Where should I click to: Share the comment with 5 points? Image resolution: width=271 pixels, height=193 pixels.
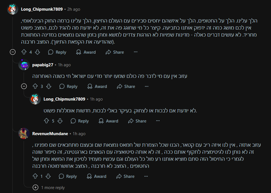coord(137,121)
